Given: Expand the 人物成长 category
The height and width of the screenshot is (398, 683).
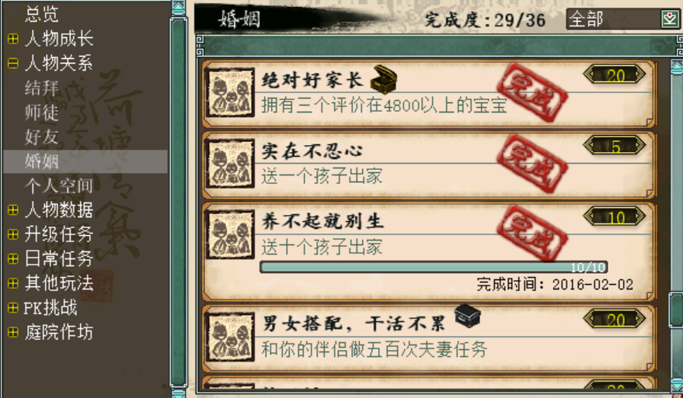Looking at the screenshot, I should click(x=13, y=39).
